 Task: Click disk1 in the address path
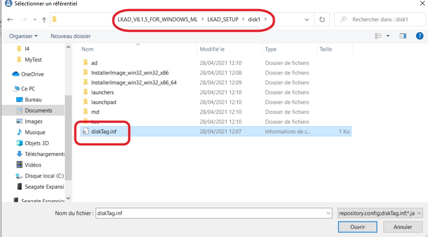click(254, 20)
